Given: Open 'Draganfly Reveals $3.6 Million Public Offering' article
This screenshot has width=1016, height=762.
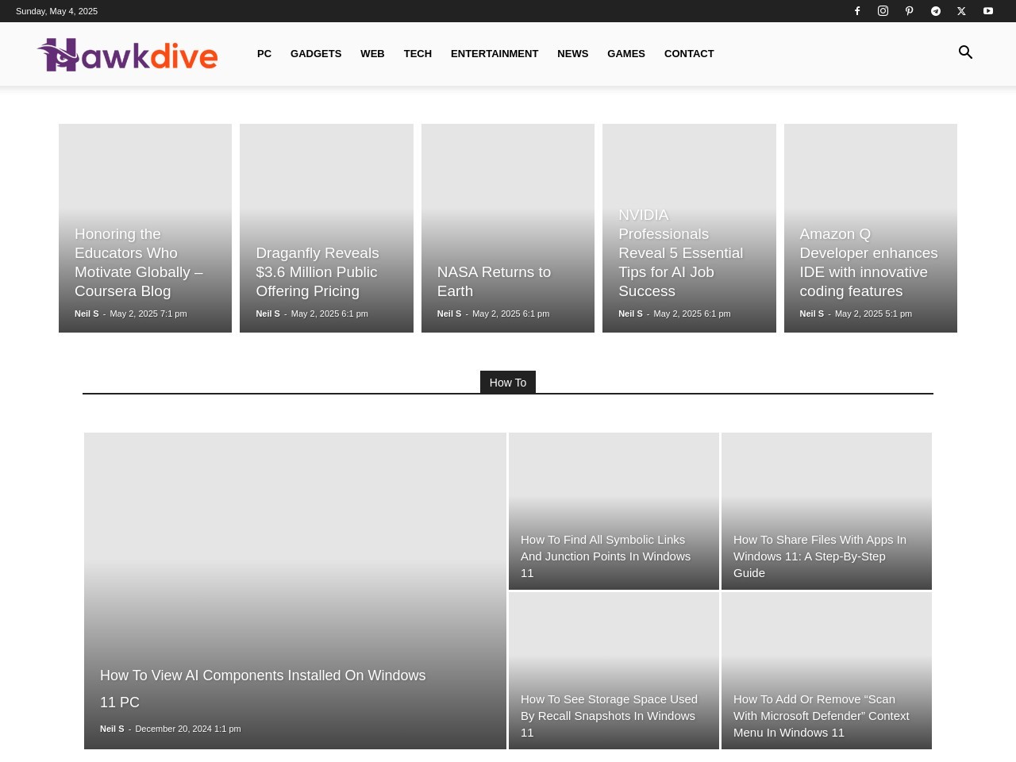Looking at the screenshot, I should tap(317, 272).
